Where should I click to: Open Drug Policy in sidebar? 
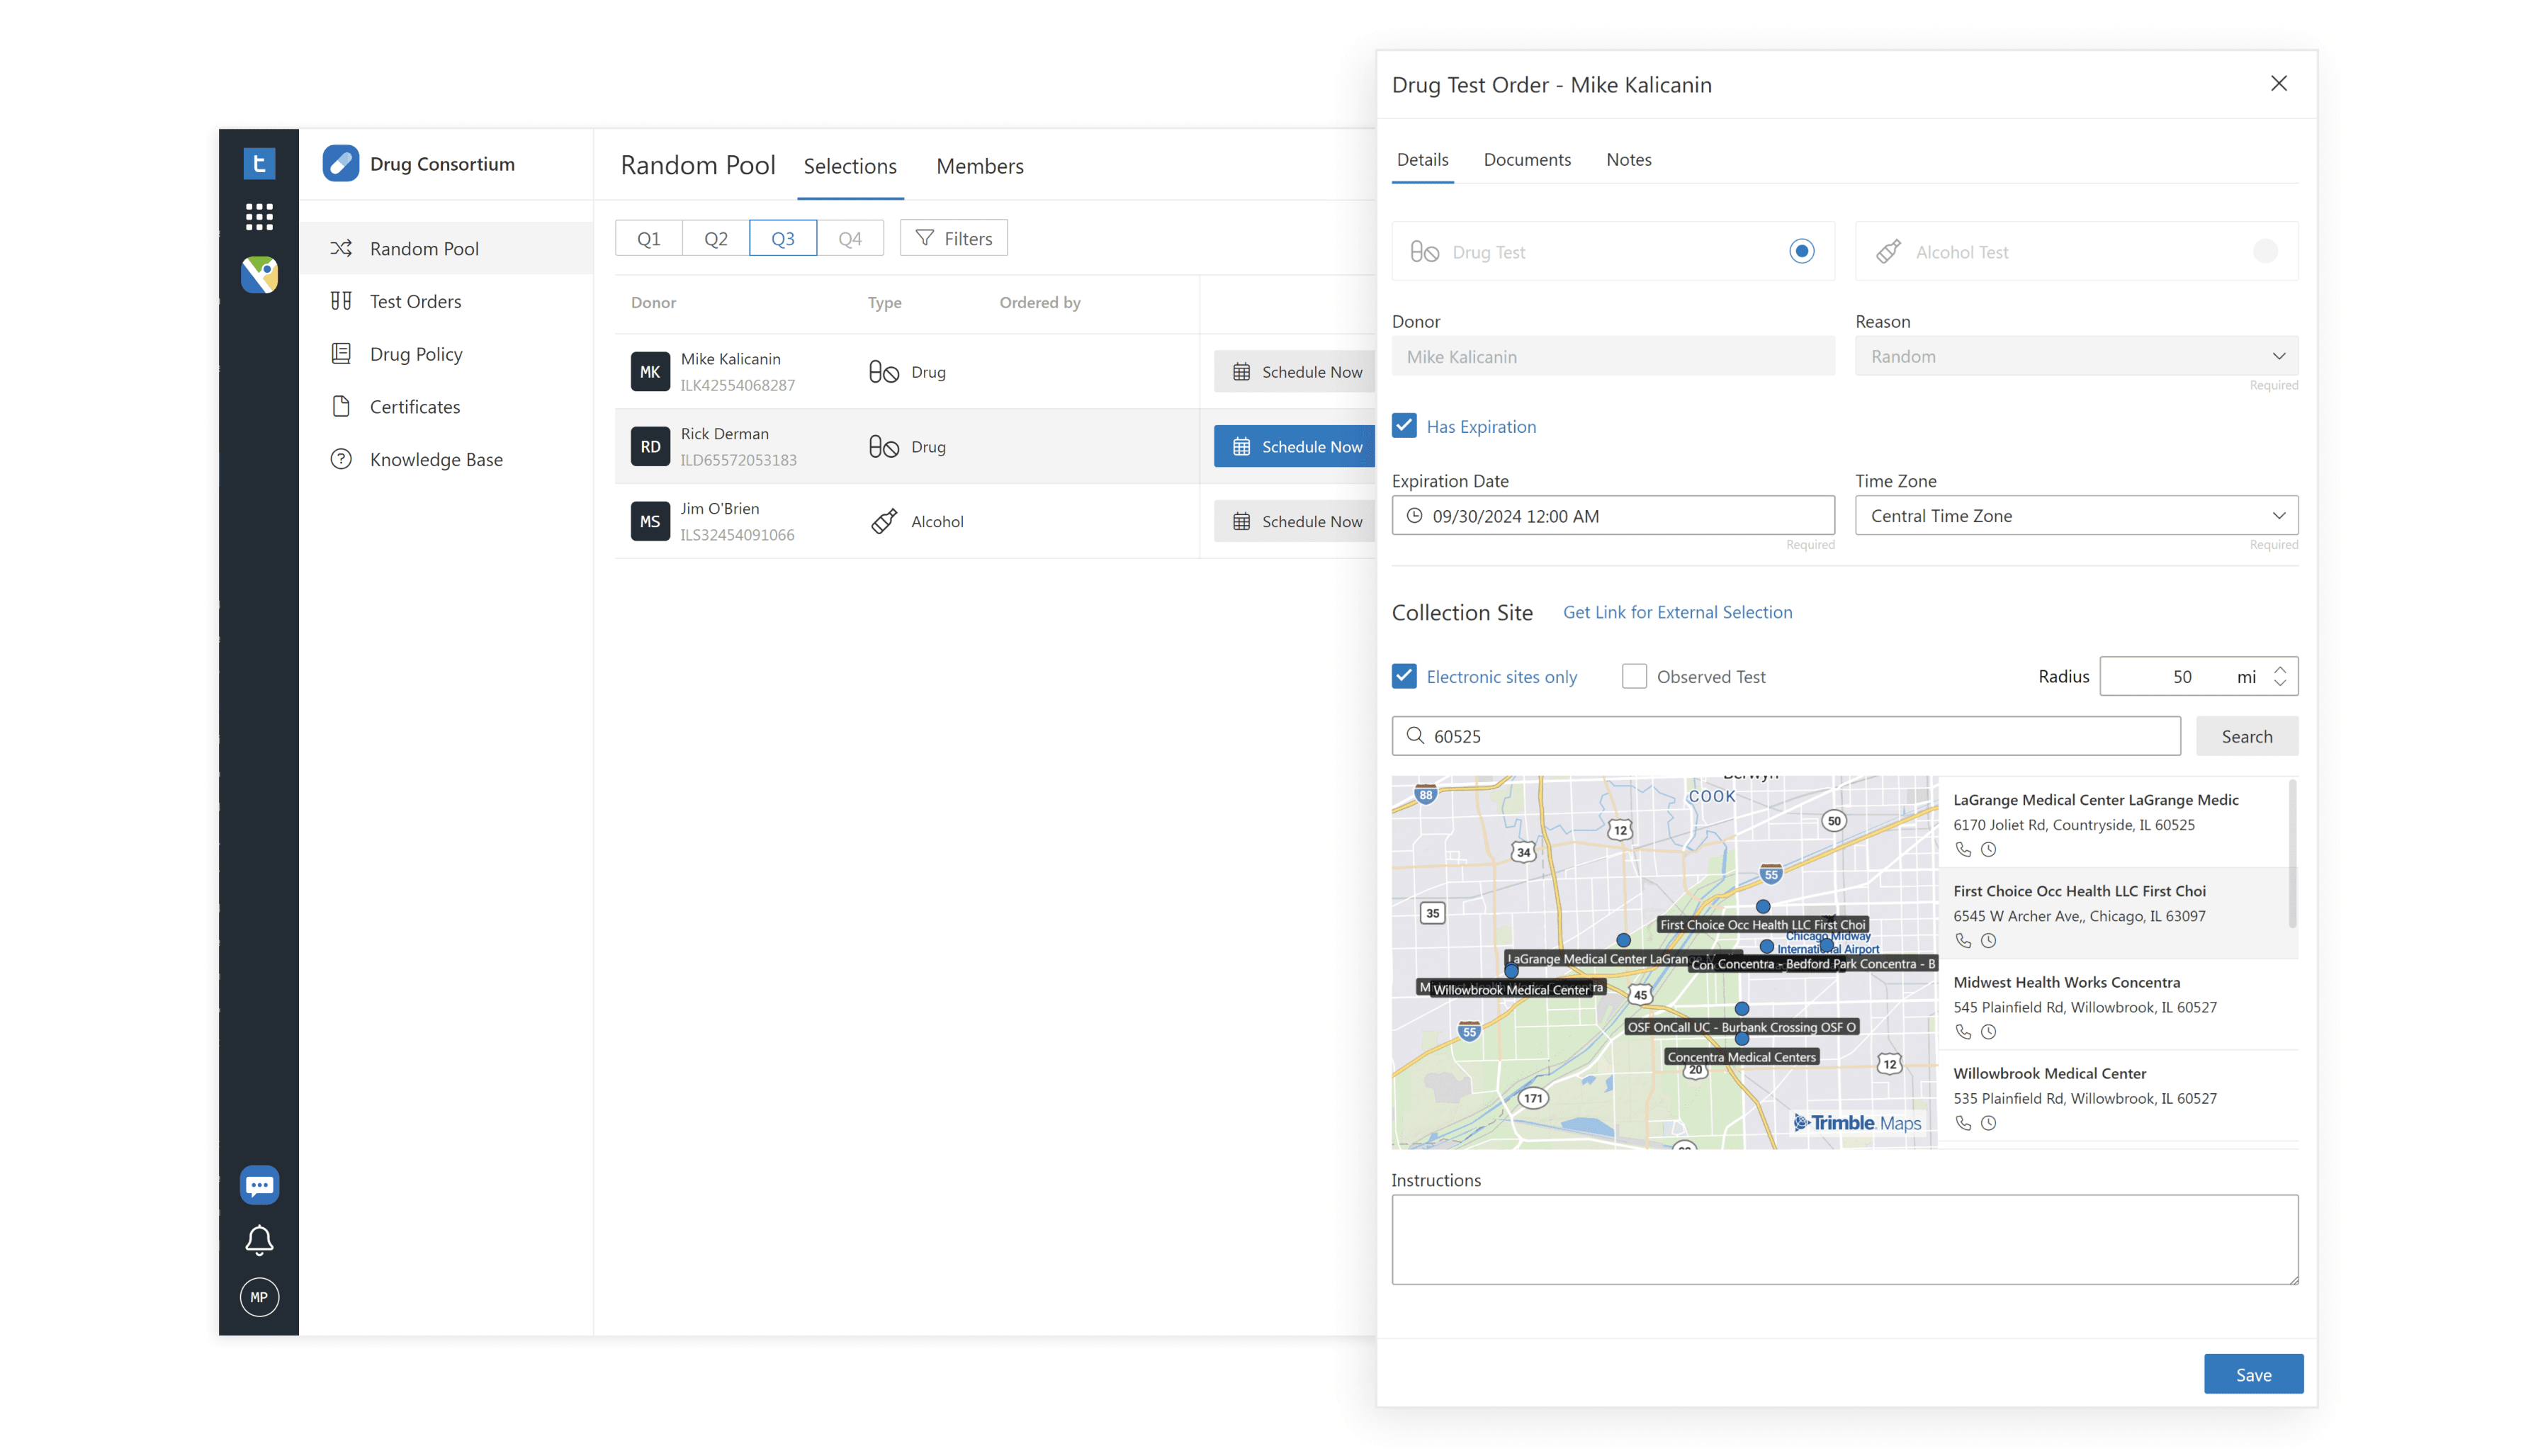tap(447, 354)
